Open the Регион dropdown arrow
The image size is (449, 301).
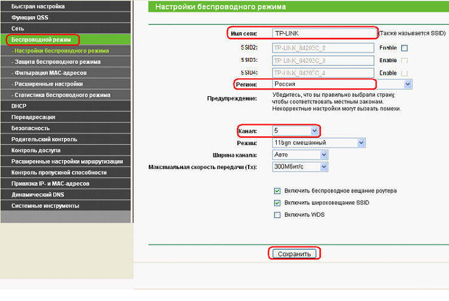pos(408,84)
